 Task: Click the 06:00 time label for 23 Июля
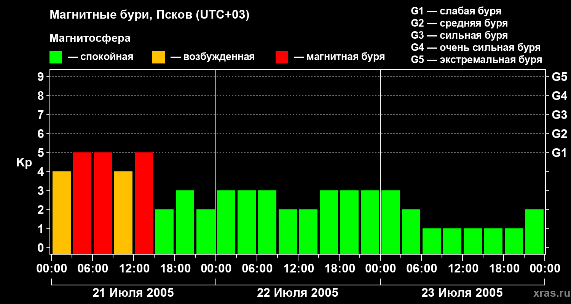(421, 268)
